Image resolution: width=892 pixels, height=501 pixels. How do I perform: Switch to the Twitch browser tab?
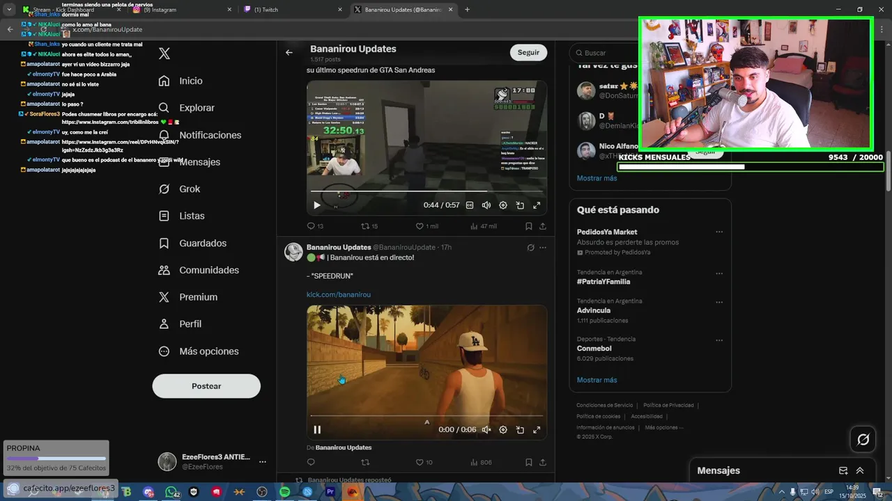pyautogui.click(x=293, y=10)
